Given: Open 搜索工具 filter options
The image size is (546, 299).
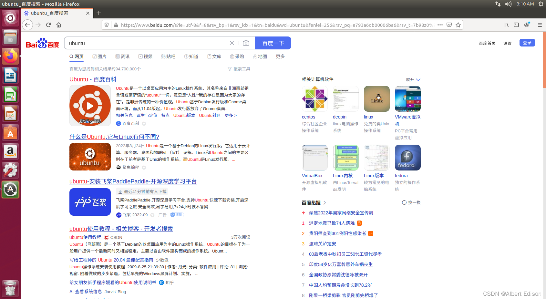Looking at the screenshot, I should 239,69.
